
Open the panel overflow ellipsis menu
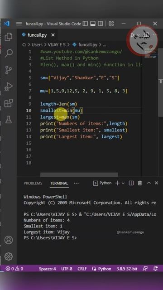pos(76,183)
